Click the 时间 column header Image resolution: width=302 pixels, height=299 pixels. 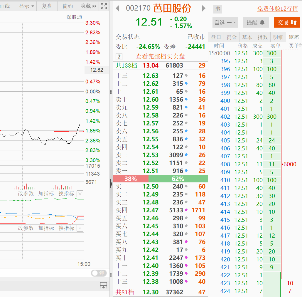[x=219, y=46]
